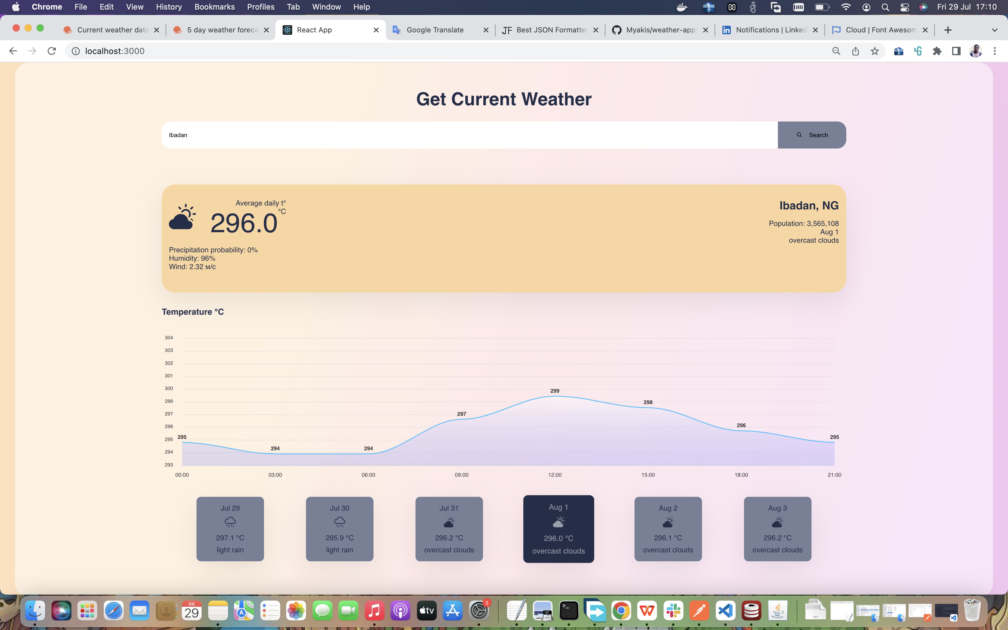The height and width of the screenshot is (630, 1008).
Task: Open macOS Control Center in menu bar
Action: tap(904, 7)
